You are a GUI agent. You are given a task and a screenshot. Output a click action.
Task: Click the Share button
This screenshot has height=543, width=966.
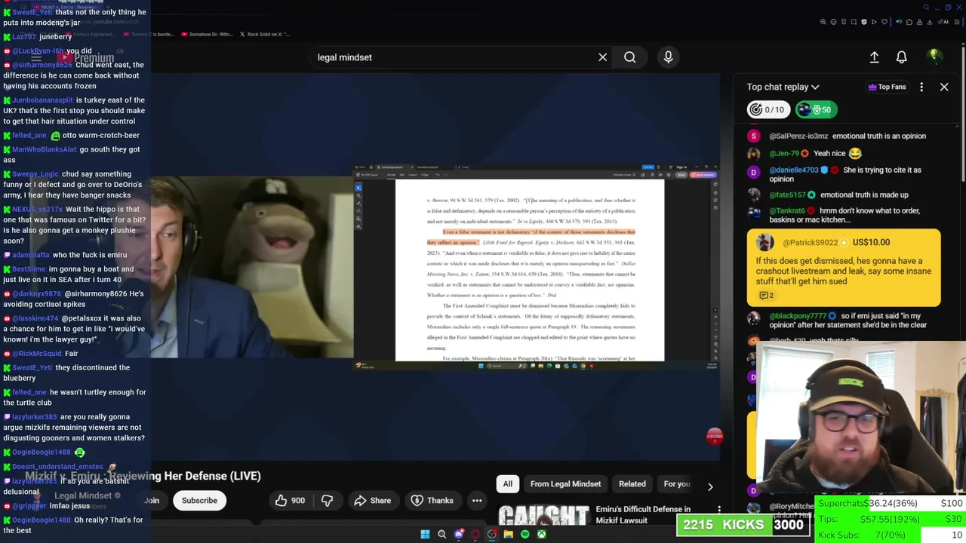tap(372, 500)
